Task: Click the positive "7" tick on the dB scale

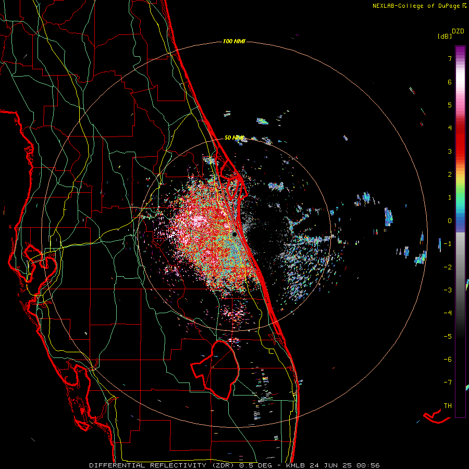Action: tap(450, 58)
